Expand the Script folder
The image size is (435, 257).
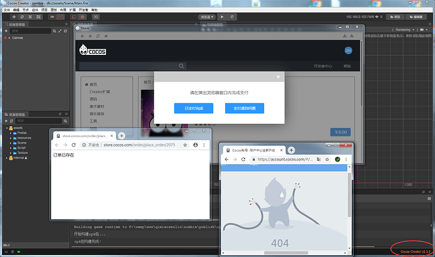tap(11, 148)
